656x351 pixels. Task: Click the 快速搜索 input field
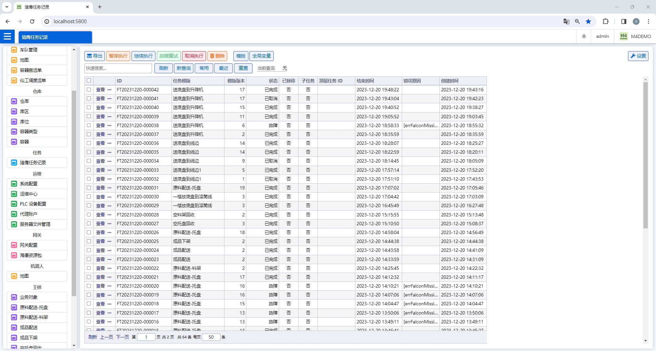(x=118, y=68)
